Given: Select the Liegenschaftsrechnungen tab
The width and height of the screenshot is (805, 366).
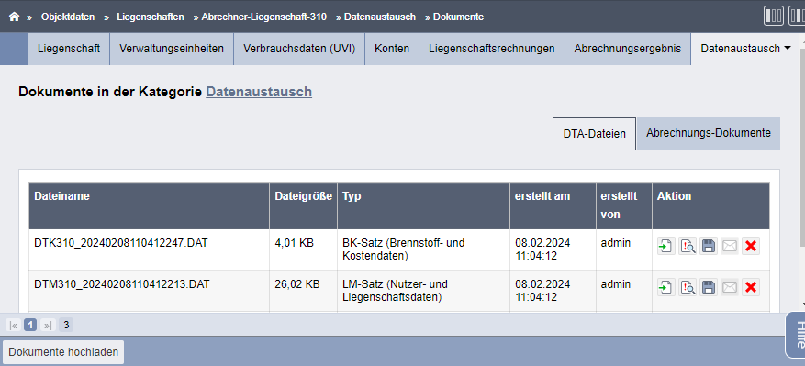Looking at the screenshot, I should pos(492,49).
